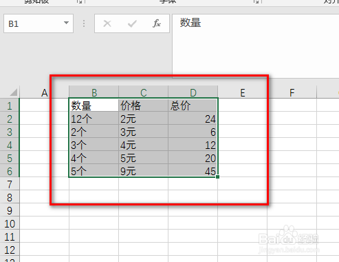The image size is (339, 262).
Task: Select the cell containing 2元
Action: pos(143,119)
